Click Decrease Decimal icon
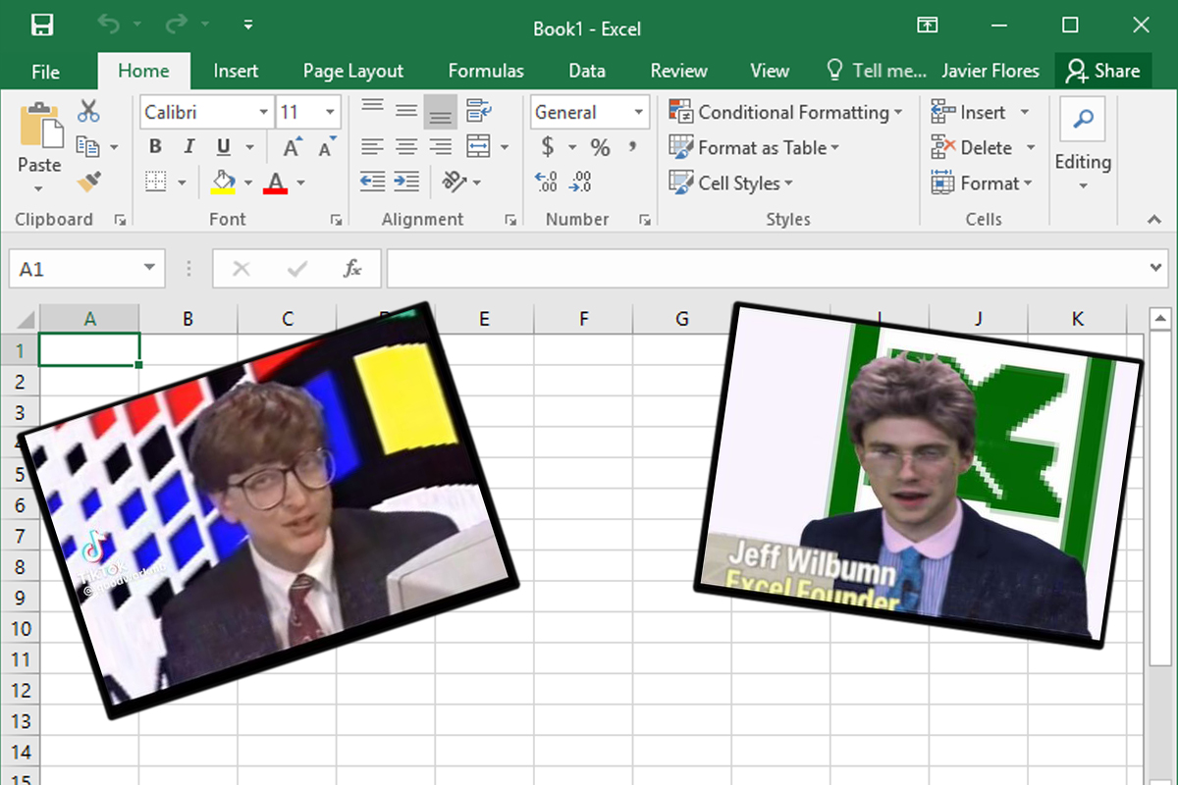1178x785 pixels. click(580, 182)
